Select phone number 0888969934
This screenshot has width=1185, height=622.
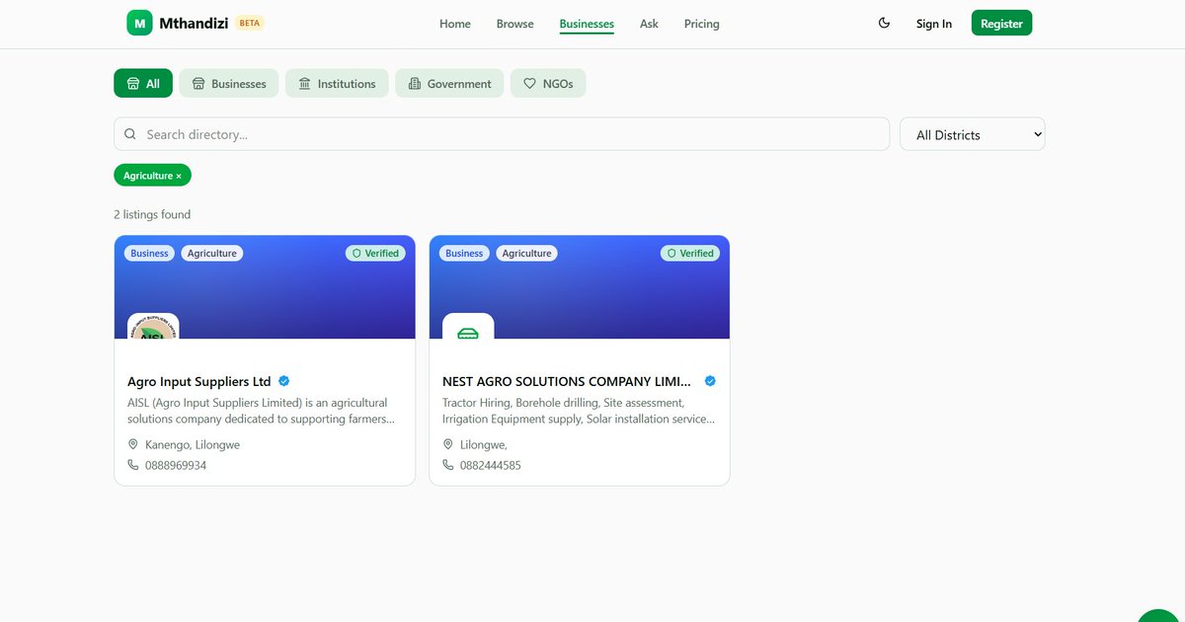[x=176, y=465]
